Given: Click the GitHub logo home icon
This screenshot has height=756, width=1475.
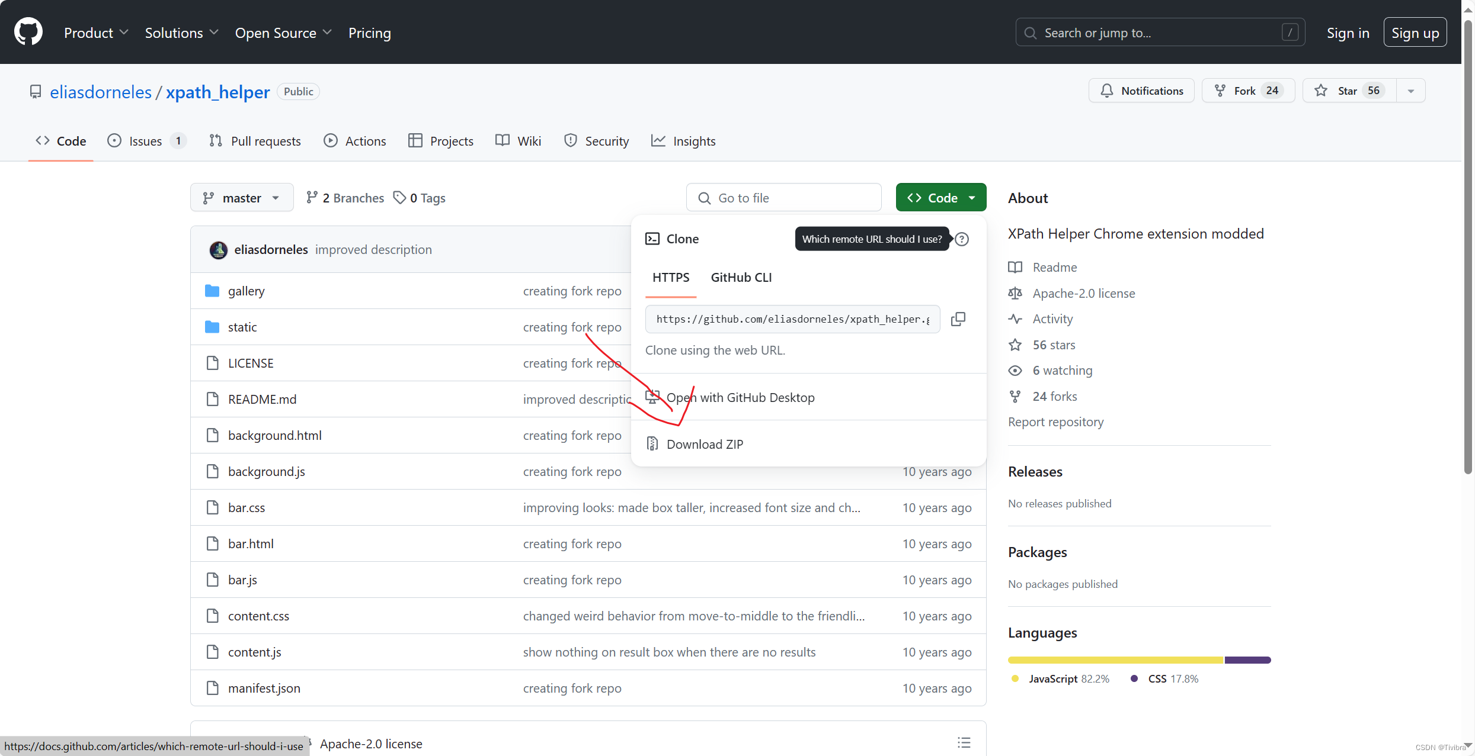Looking at the screenshot, I should point(28,32).
